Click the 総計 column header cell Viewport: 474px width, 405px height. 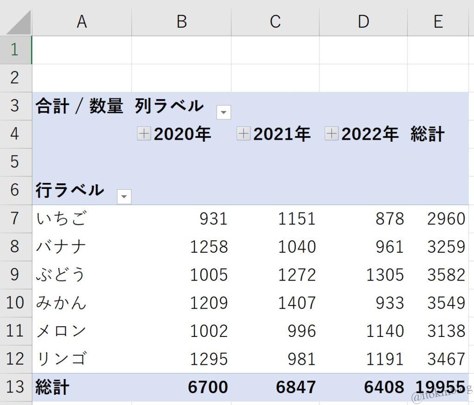[x=427, y=134]
